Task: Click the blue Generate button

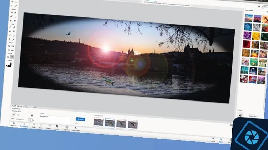Action: point(80,119)
